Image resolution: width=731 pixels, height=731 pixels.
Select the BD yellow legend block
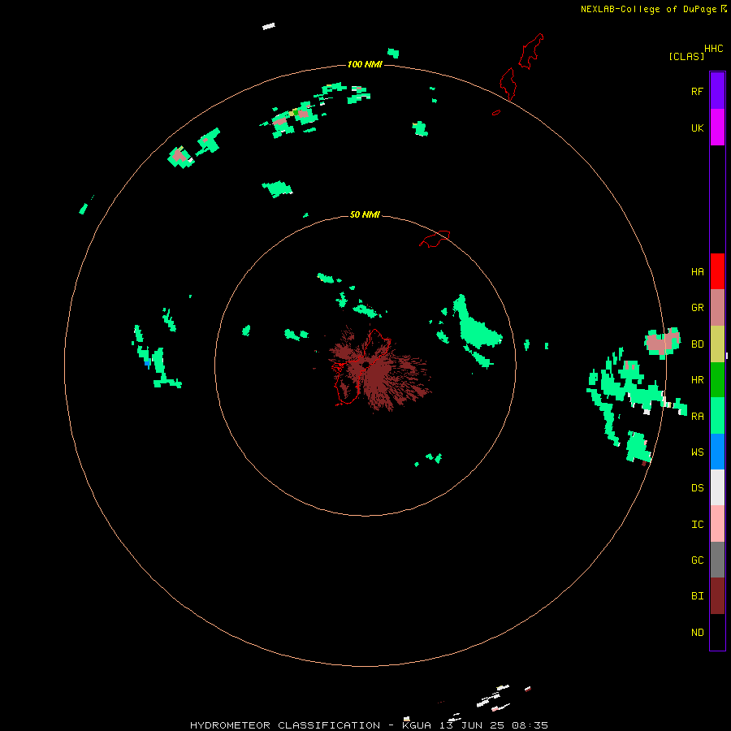coord(717,344)
